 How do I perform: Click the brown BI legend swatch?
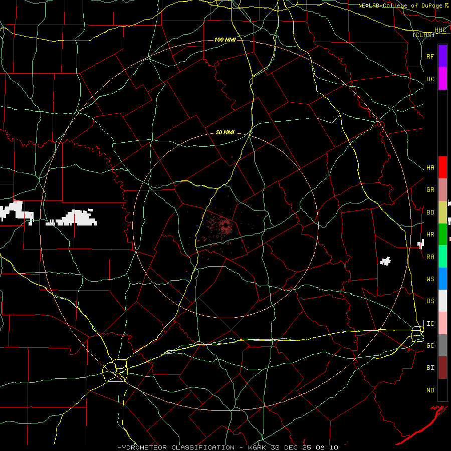click(442, 368)
